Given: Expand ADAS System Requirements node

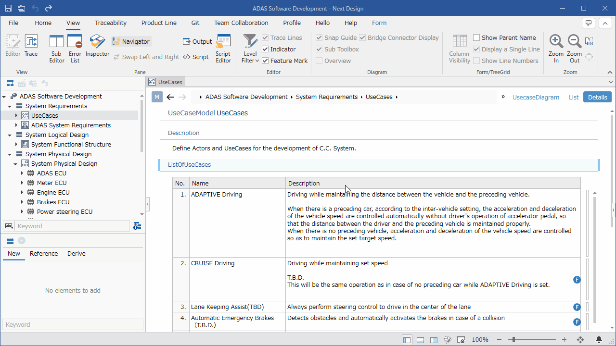Looking at the screenshot, I should pyautogui.click(x=16, y=125).
